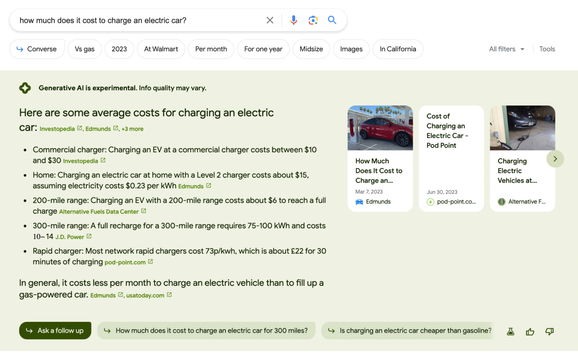
Task: Activate voice search with the microphone icon
Action: pyautogui.click(x=294, y=20)
